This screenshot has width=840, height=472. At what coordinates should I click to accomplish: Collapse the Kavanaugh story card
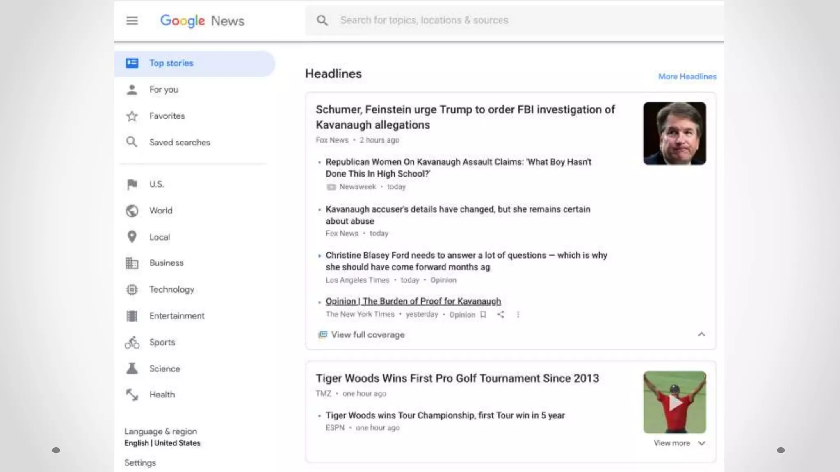pos(701,334)
